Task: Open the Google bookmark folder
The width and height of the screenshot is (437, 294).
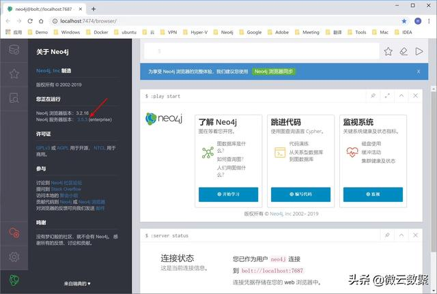Action: coord(251,32)
